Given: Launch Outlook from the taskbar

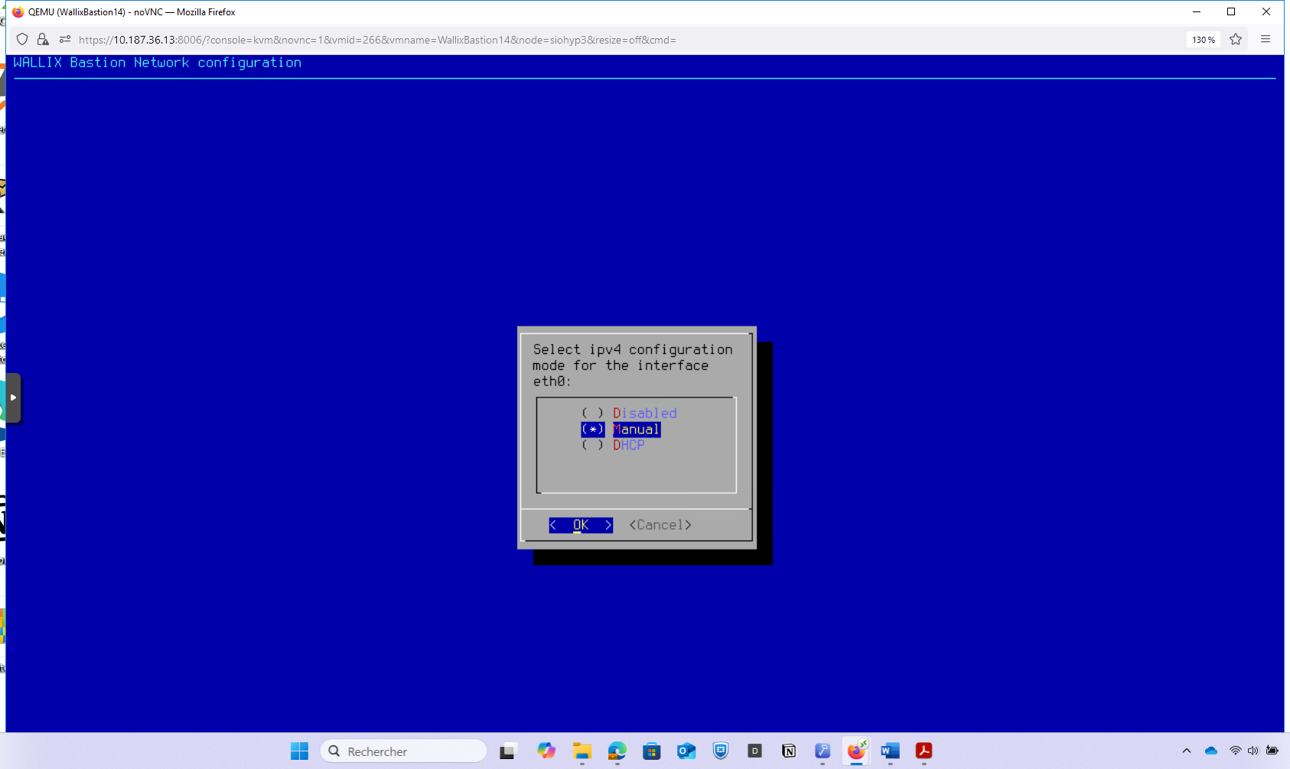Looking at the screenshot, I should click(686, 751).
